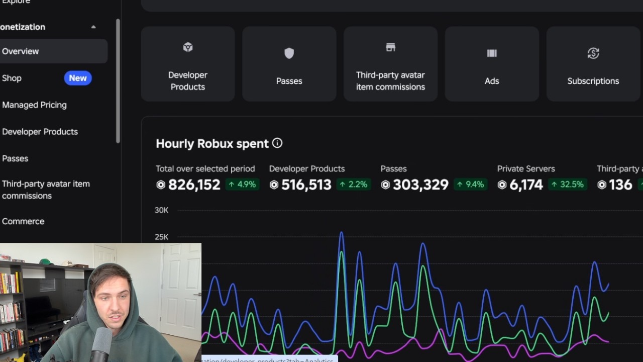Click the 4.9% increase badge
The image size is (643, 362).
[243, 185]
